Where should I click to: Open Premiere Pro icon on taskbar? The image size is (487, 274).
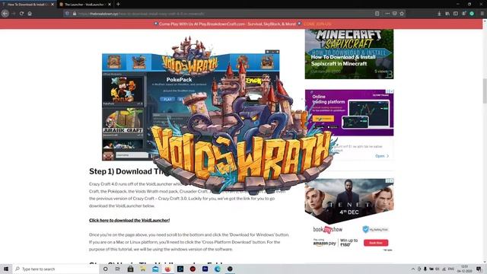pos(205,269)
